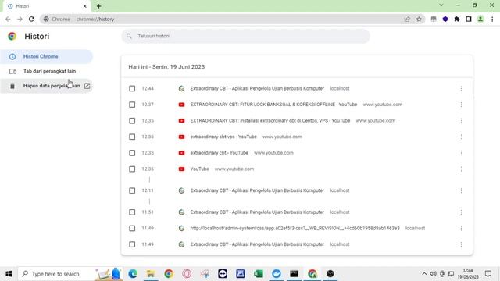Open installasi extraordinary cbt di Centos link

point(270,121)
